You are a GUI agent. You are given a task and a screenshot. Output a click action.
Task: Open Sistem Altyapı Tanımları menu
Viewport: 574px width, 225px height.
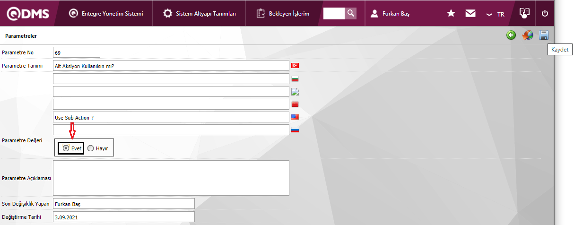click(x=200, y=14)
